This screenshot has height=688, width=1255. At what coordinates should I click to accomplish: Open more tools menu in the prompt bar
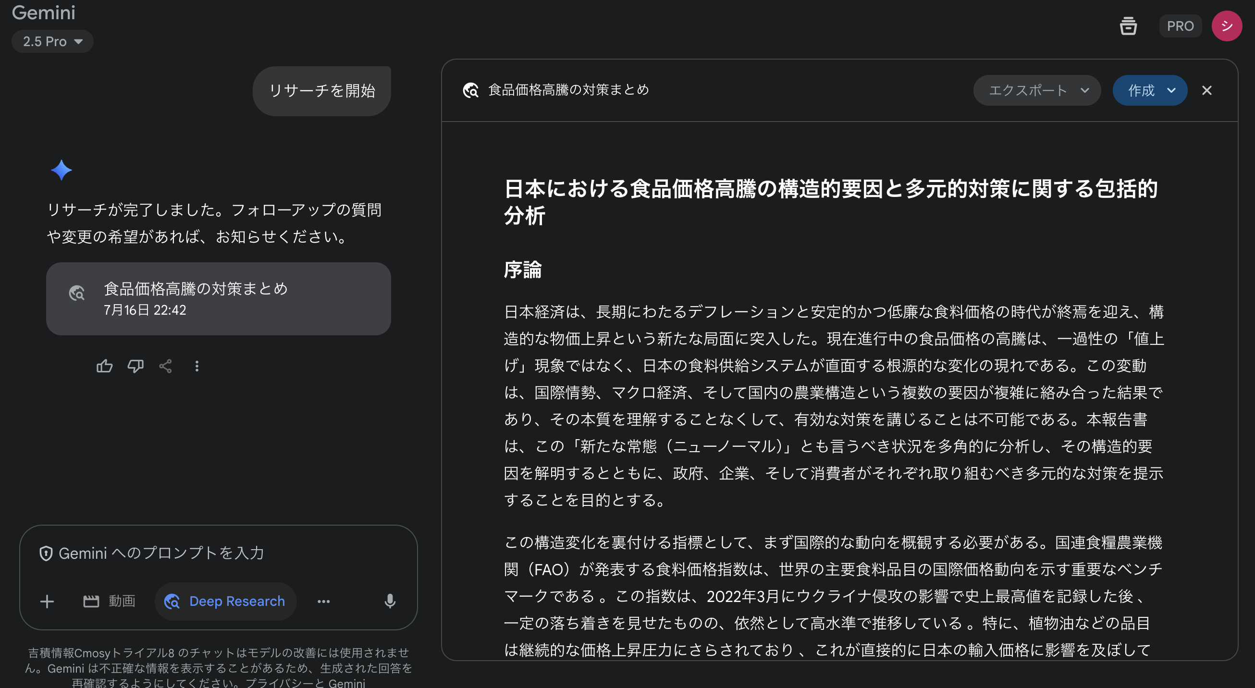click(x=323, y=601)
